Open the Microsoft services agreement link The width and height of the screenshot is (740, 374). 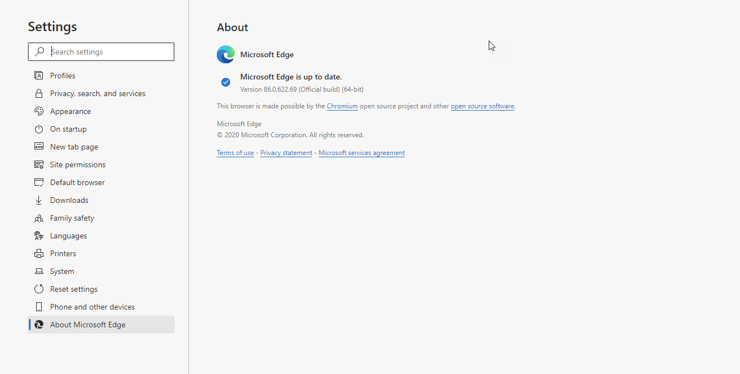click(x=362, y=153)
